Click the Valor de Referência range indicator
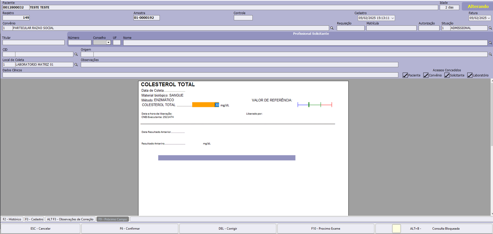This screenshot has width=493, height=234. 315,105
